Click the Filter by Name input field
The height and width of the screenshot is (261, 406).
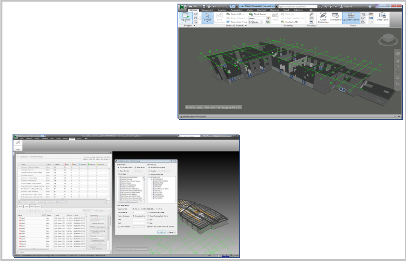click(136, 174)
